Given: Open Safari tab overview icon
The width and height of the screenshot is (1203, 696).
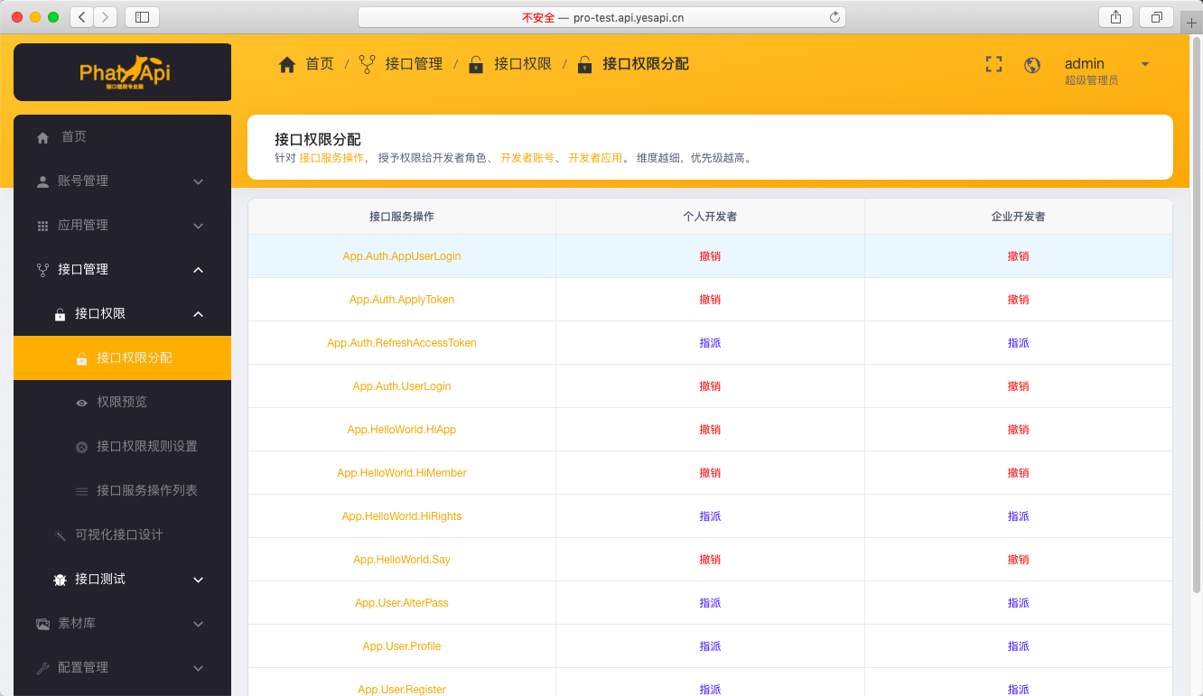Looking at the screenshot, I should (x=1156, y=17).
